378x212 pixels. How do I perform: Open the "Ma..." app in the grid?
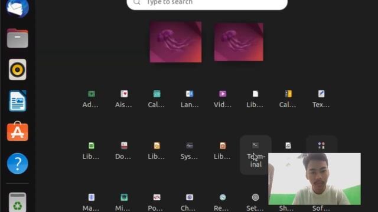tap(91, 203)
